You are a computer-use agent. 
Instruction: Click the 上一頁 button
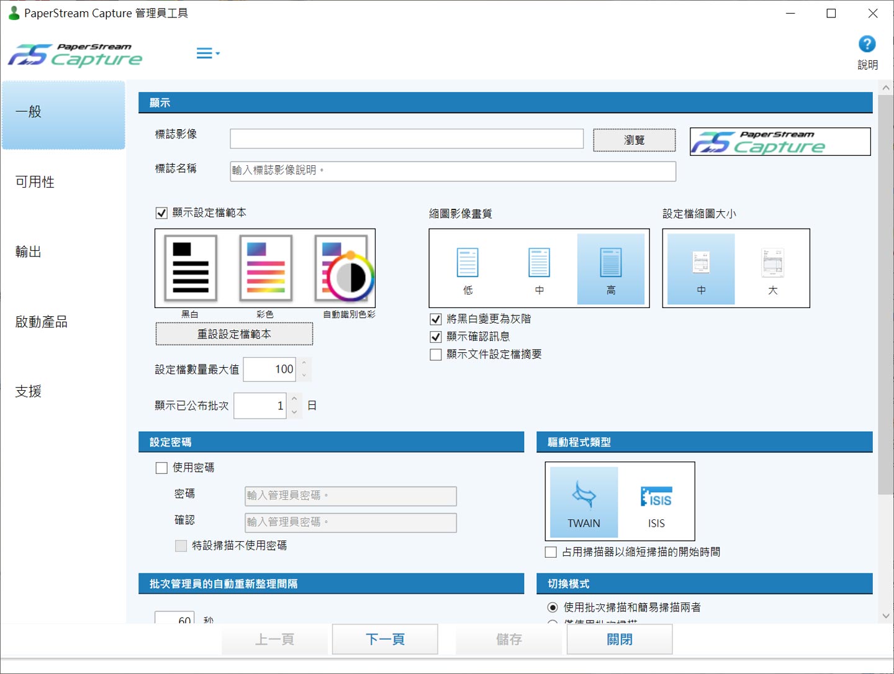(274, 639)
